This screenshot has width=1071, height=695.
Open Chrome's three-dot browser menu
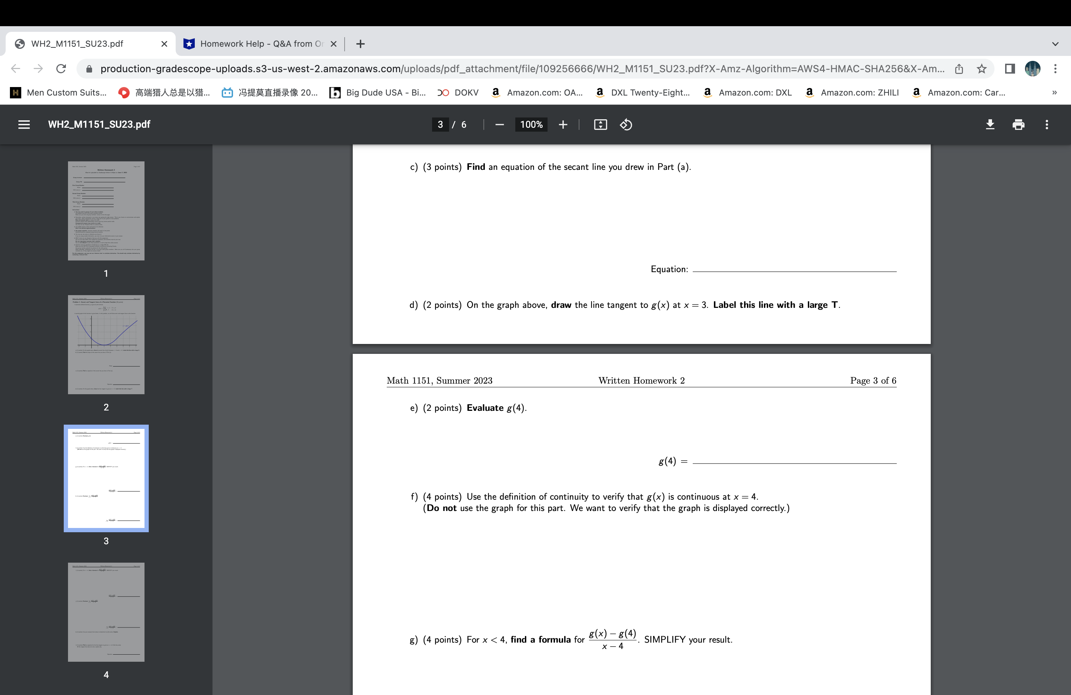click(x=1056, y=68)
